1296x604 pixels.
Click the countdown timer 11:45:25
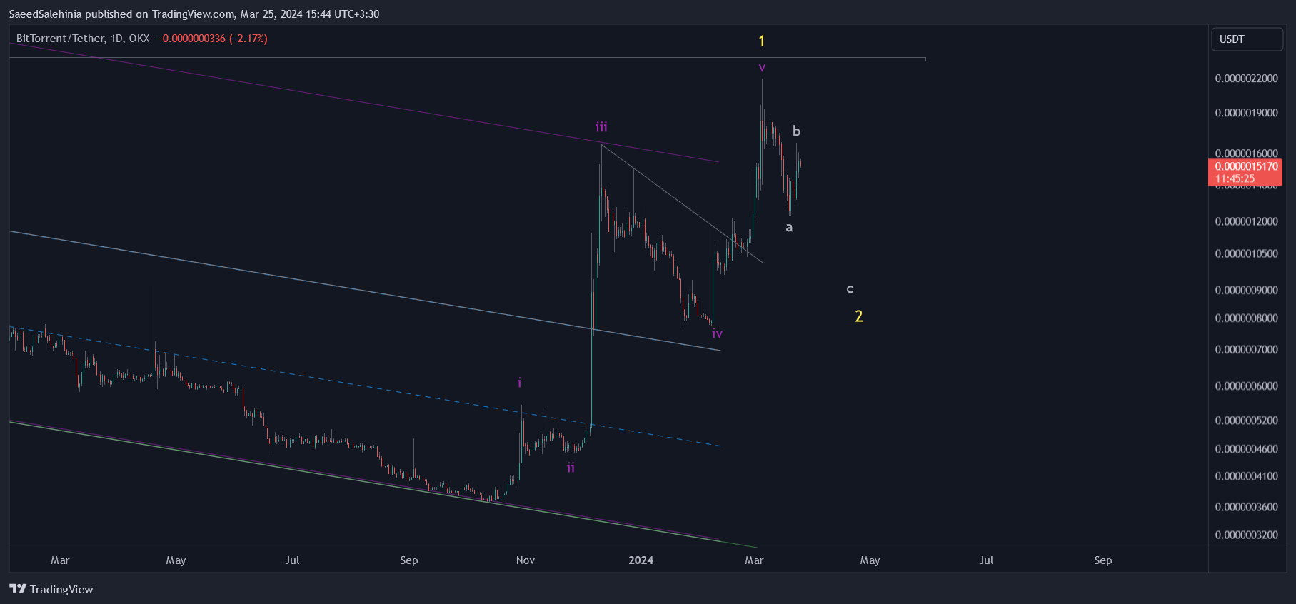[1235, 178]
